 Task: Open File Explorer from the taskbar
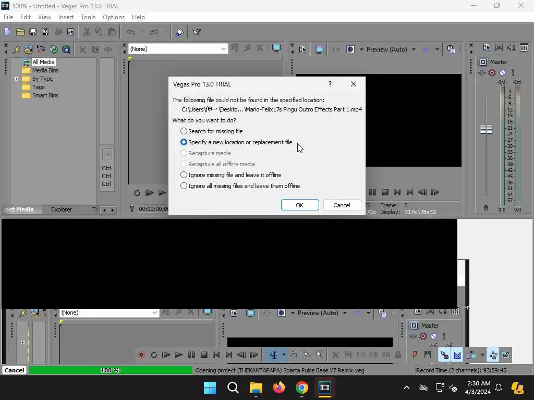(256, 387)
